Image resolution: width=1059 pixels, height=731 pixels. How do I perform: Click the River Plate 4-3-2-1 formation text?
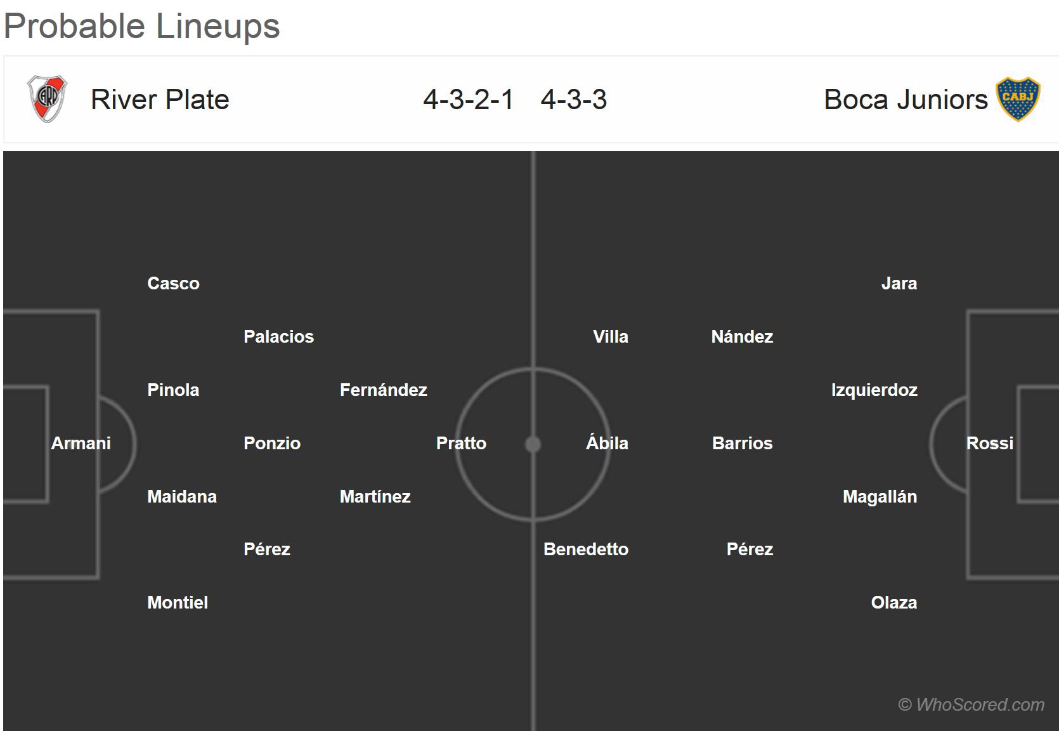469,100
